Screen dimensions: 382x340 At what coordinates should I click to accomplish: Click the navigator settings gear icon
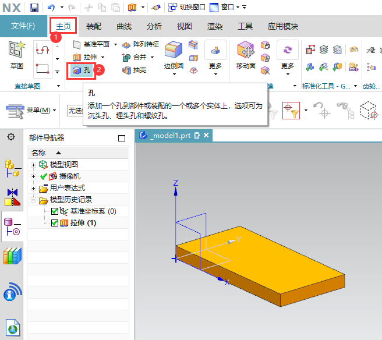(11, 137)
